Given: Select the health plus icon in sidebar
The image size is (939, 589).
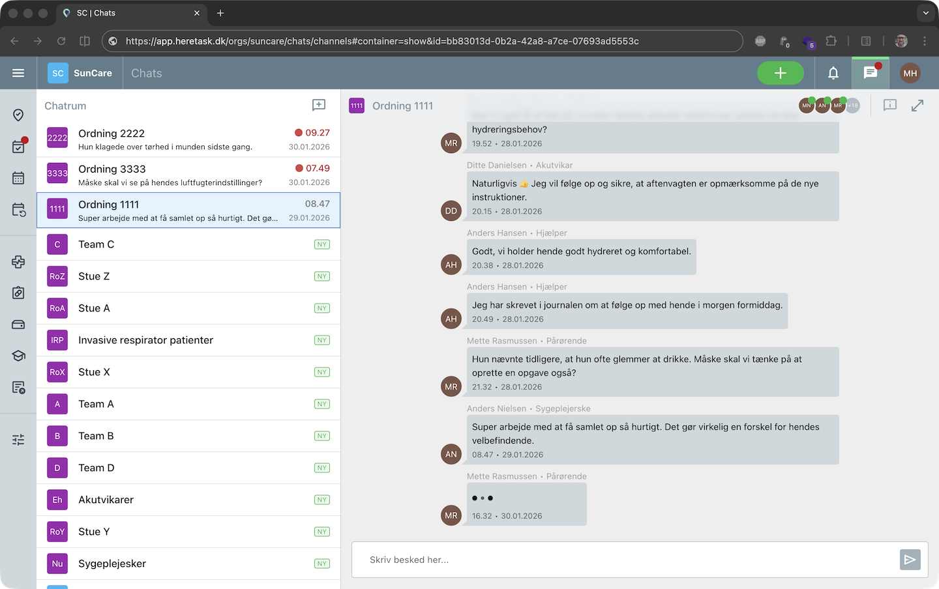Looking at the screenshot, I should (18, 262).
